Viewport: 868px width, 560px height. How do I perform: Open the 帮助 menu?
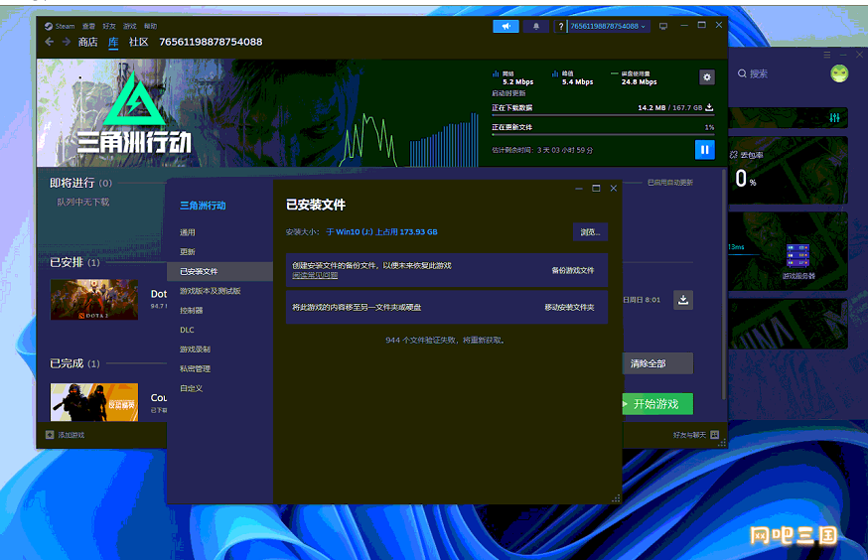pyautogui.click(x=150, y=26)
